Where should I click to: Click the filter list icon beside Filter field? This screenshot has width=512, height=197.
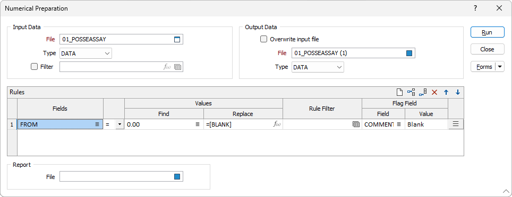pos(177,67)
